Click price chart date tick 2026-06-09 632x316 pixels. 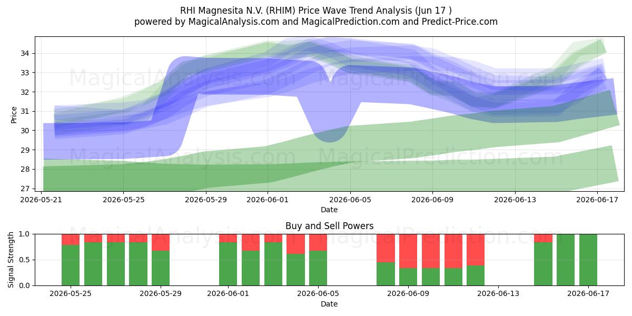pyautogui.click(x=432, y=200)
